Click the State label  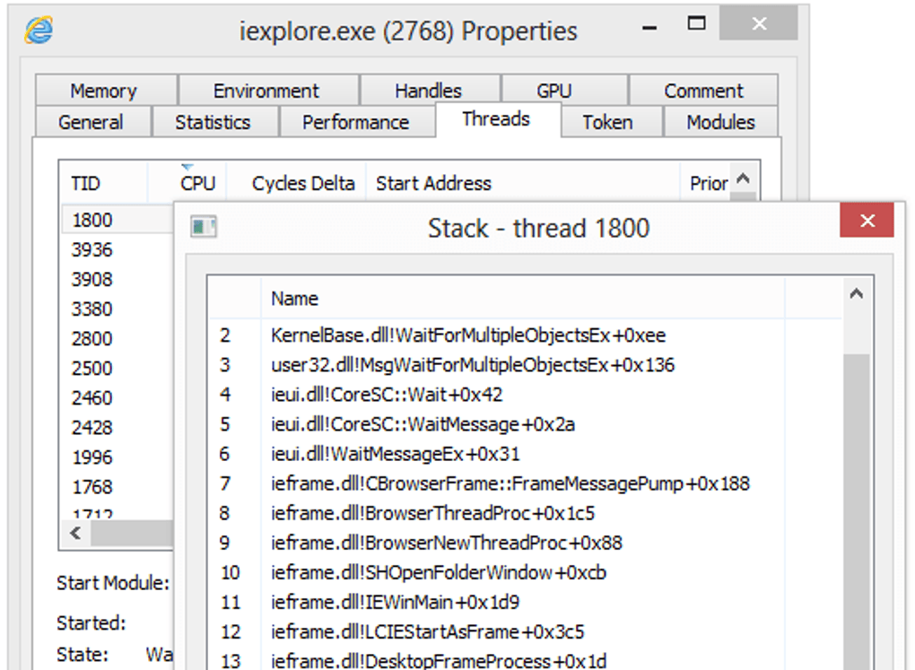(x=83, y=654)
